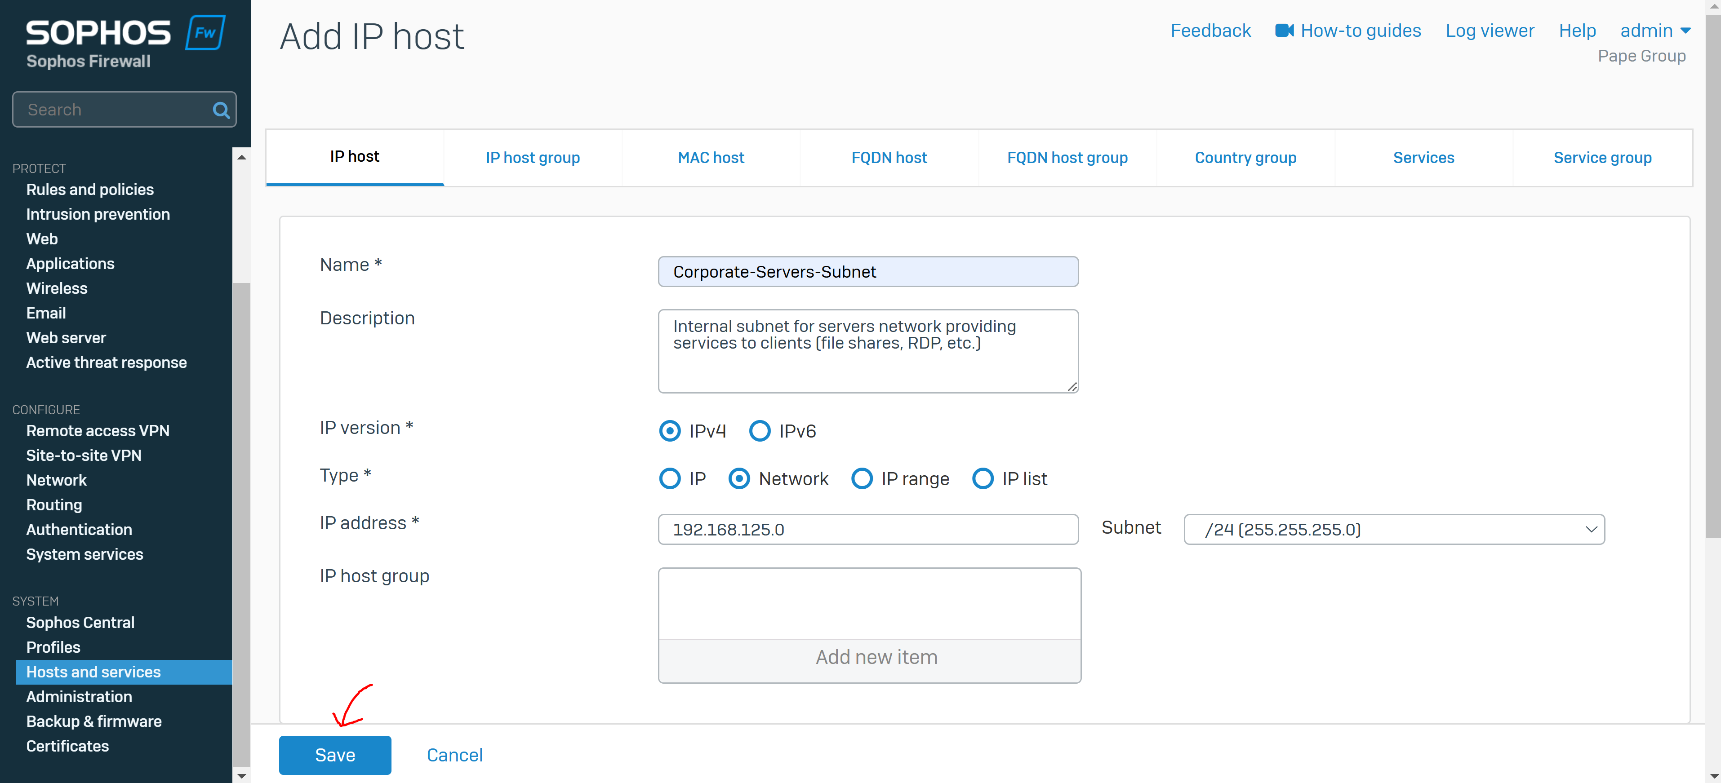Choose the IP list type radio button
The height and width of the screenshot is (783, 1721).
(983, 478)
